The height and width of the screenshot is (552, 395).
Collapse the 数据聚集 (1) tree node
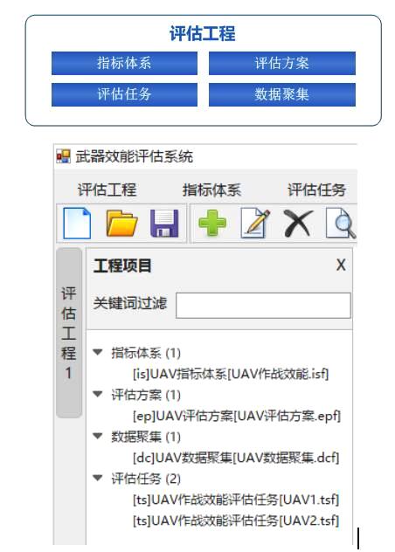[x=98, y=436]
